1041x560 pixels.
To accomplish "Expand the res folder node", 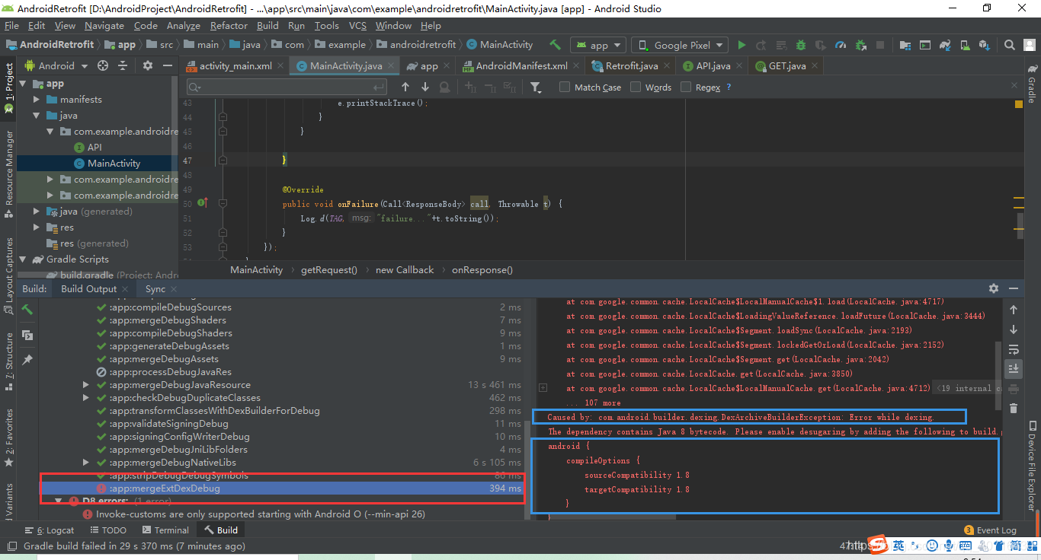I will pos(37,228).
